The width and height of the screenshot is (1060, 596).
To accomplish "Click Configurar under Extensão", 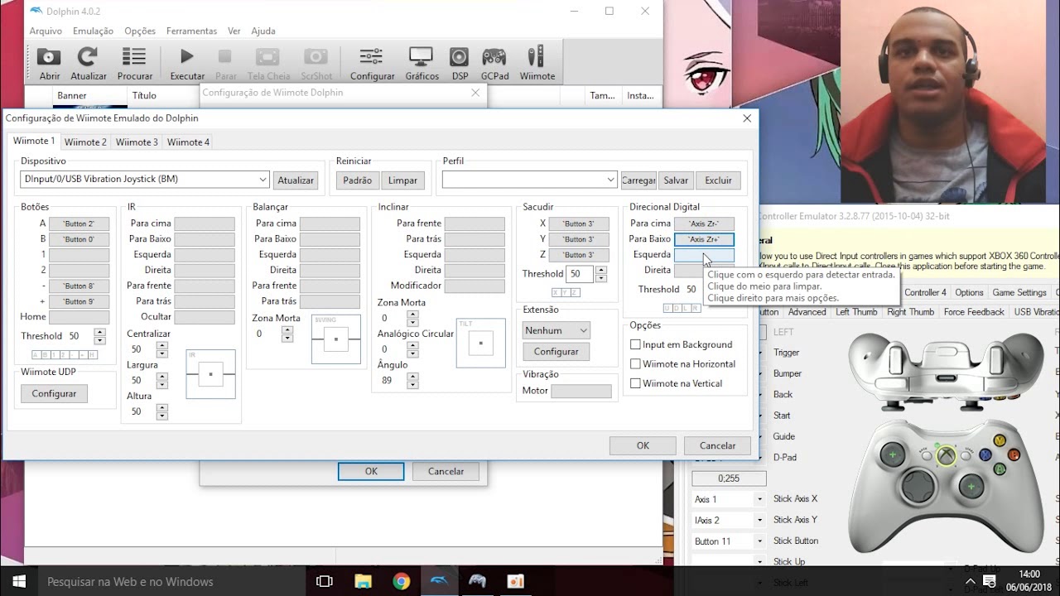I will [556, 352].
